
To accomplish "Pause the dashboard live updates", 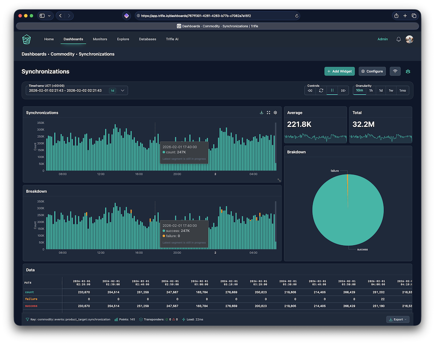I will (332, 91).
